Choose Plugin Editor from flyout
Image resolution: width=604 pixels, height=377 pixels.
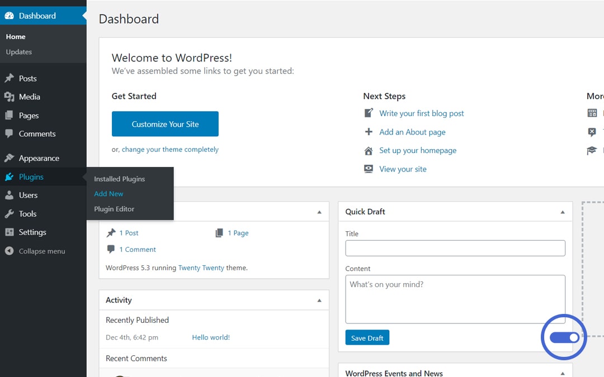click(x=114, y=209)
